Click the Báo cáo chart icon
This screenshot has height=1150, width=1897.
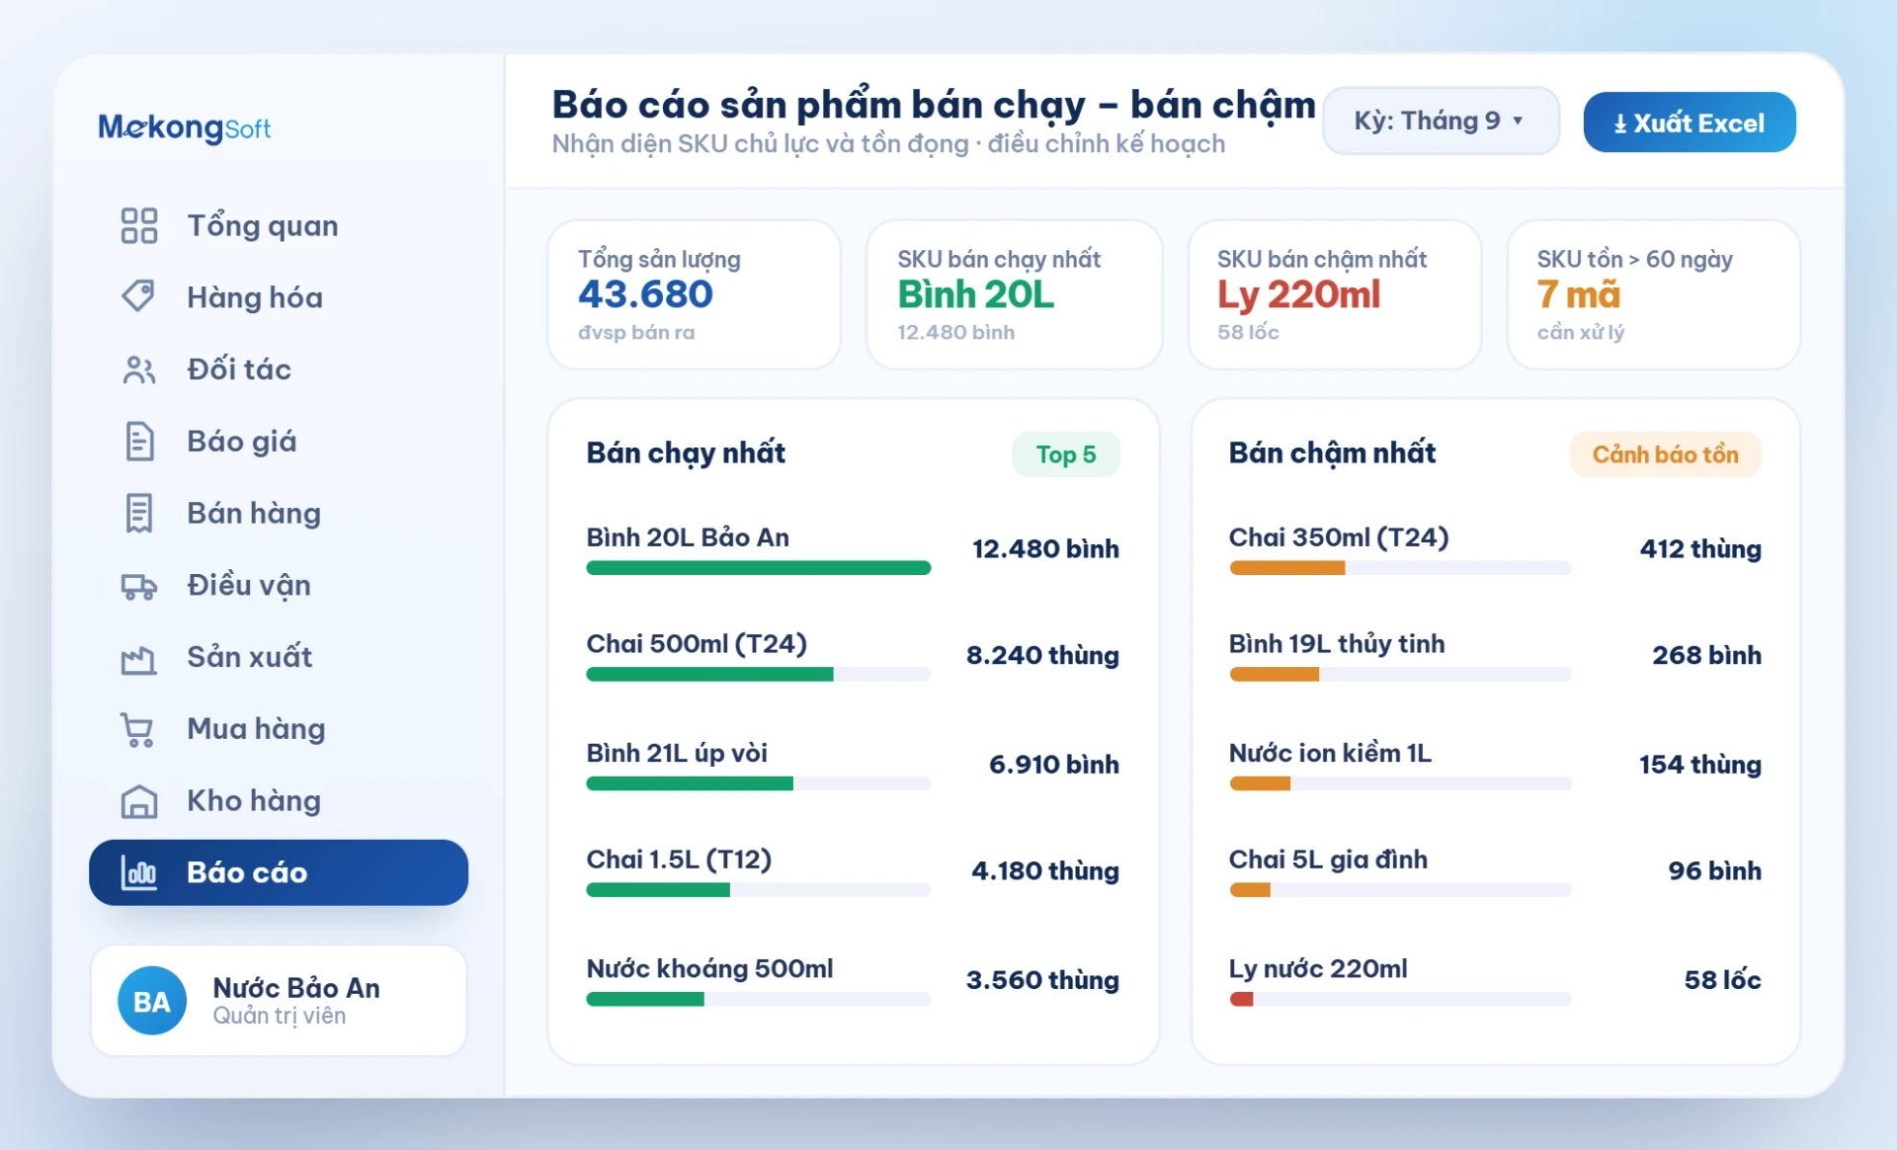click(139, 872)
